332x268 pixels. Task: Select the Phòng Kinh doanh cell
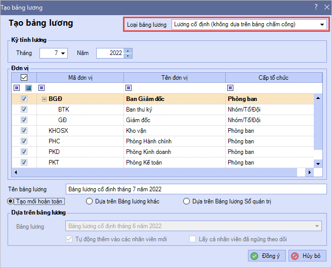[175, 151]
